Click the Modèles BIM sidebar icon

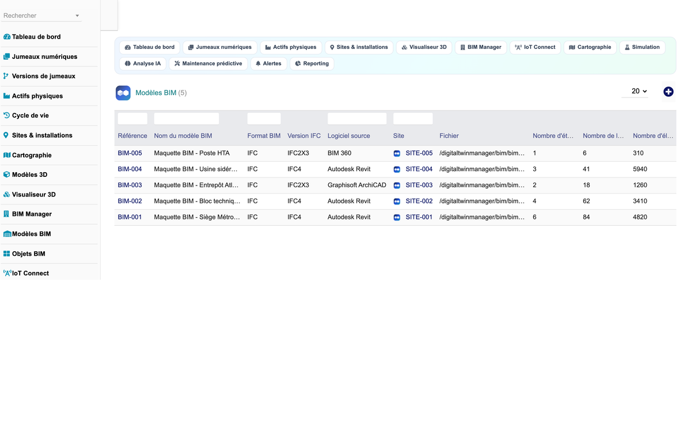click(x=7, y=234)
